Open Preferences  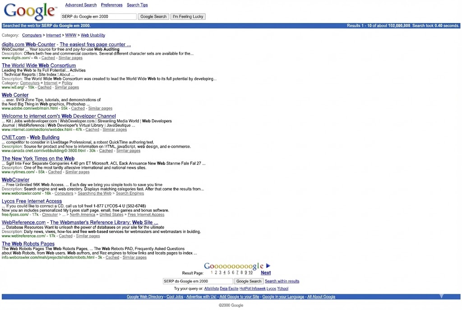tap(111, 5)
